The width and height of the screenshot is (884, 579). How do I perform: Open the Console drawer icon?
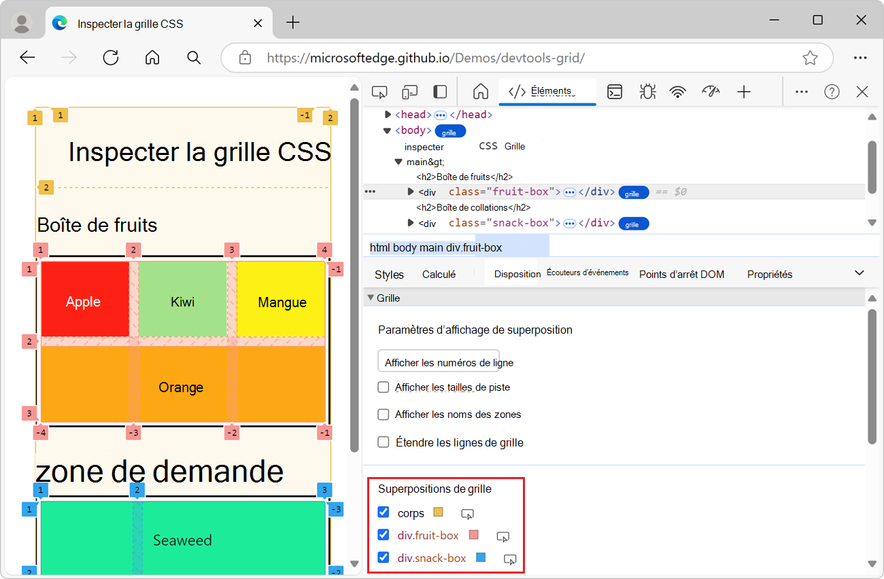click(615, 91)
